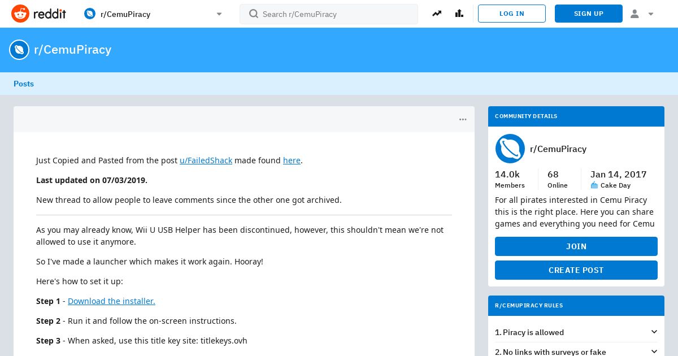
Task: Focus the Search r/CemuPiracy field
Action: pyautogui.click(x=329, y=14)
